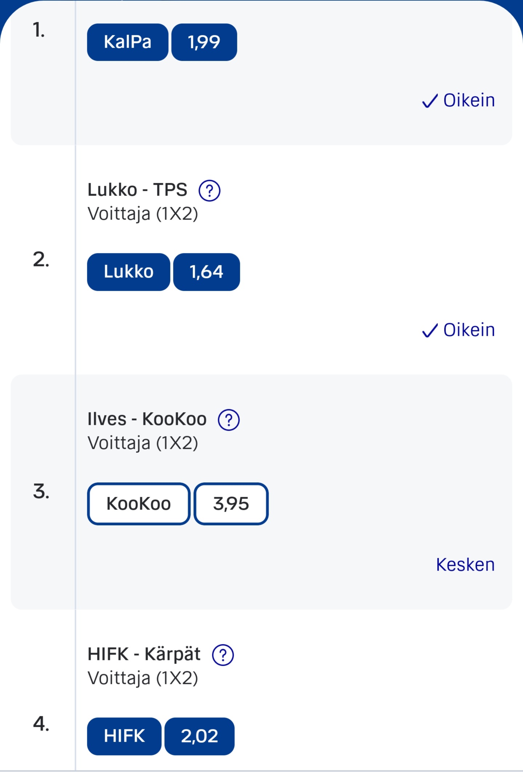Click the checkmark beside second Oikein
This screenshot has width=523, height=777.
[430, 331]
